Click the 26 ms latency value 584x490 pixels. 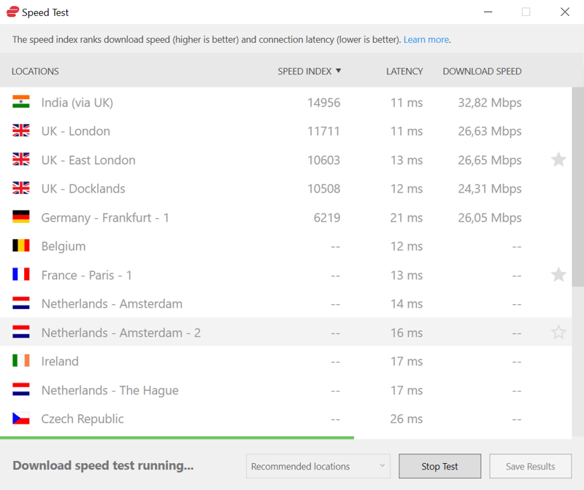point(407,419)
